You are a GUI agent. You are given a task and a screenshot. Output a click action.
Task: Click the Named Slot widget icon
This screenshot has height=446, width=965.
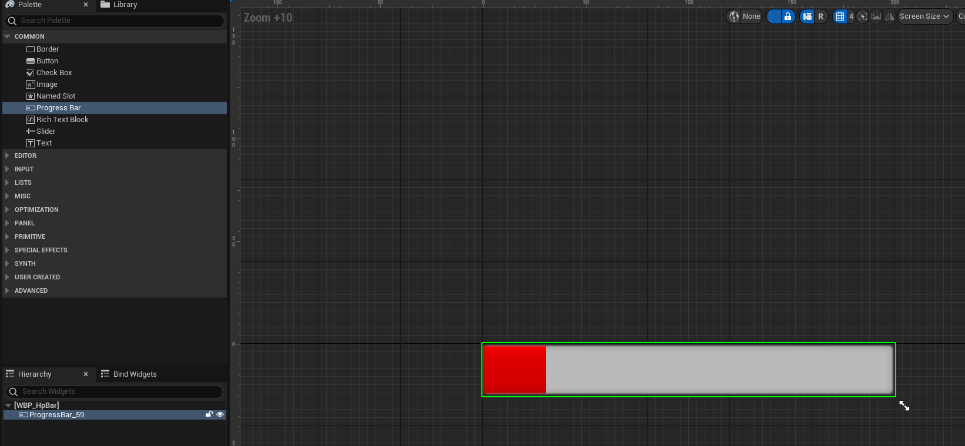click(31, 96)
